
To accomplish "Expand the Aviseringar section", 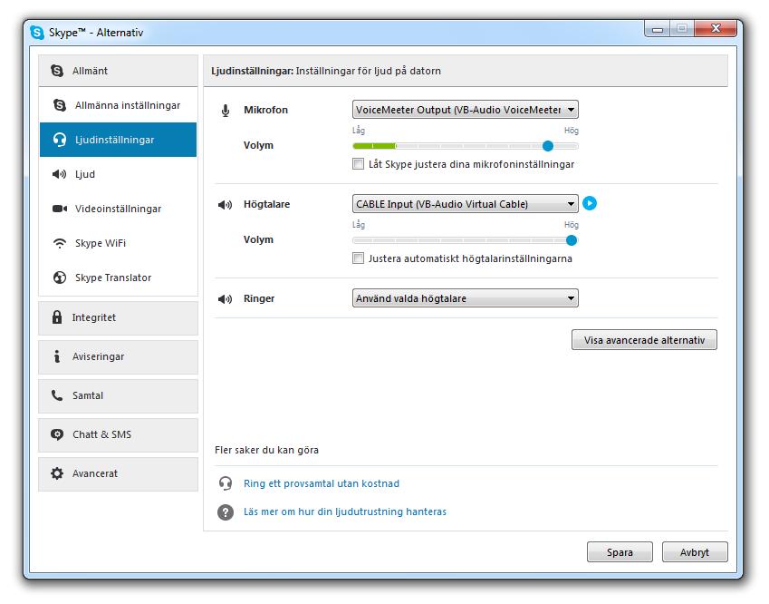I will [x=118, y=357].
